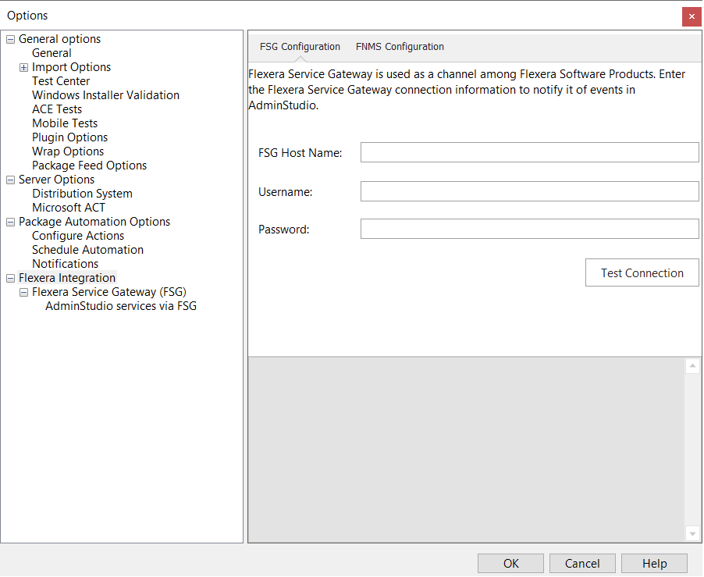Confirm settings with the OK button
The width and height of the screenshot is (704, 577).
click(510, 563)
